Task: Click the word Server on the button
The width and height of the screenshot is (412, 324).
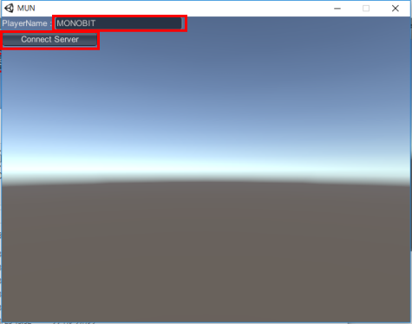Action: (x=66, y=39)
